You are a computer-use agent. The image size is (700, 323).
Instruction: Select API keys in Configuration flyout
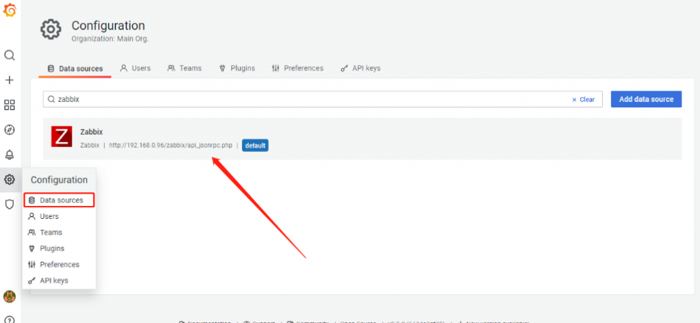click(59, 281)
